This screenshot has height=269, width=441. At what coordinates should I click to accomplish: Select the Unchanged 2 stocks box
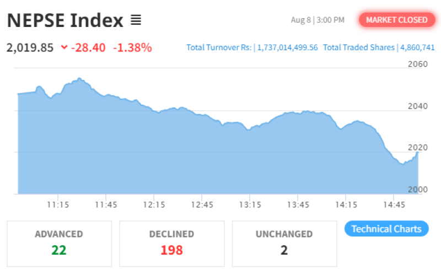284,243
